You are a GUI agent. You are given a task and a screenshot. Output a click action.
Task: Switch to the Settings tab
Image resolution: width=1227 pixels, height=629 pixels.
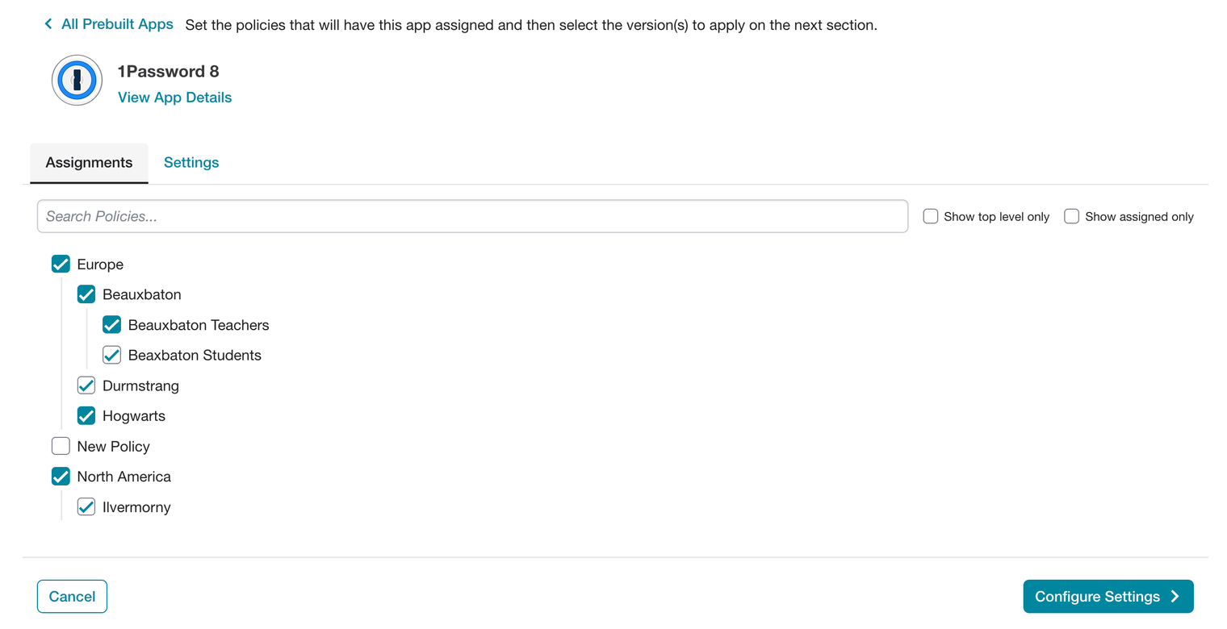tap(191, 162)
